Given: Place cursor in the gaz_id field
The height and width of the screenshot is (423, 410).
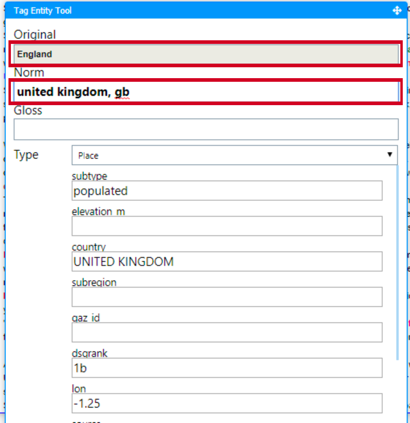Looking at the screenshot, I should click(x=227, y=332).
